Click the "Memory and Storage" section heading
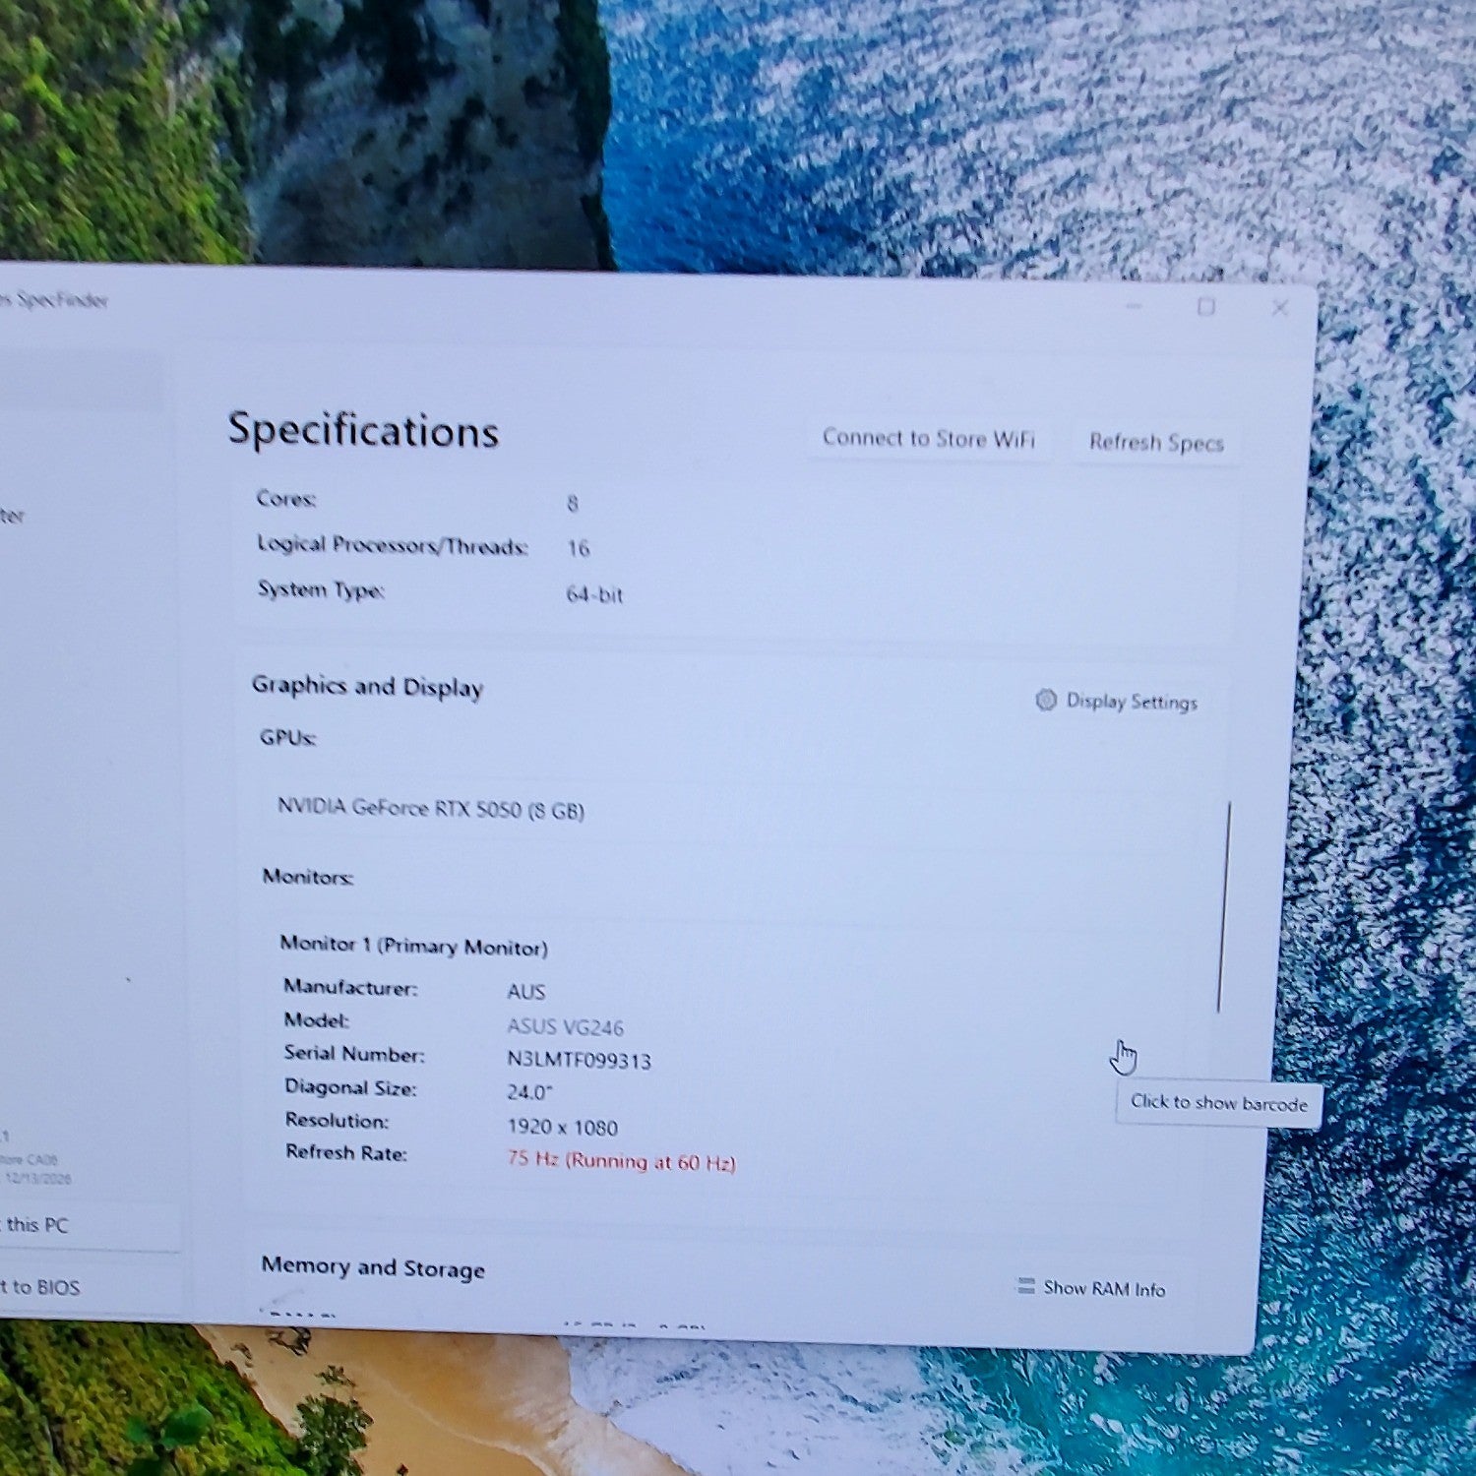The width and height of the screenshot is (1476, 1476). pyautogui.click(x=373, y=1267)
